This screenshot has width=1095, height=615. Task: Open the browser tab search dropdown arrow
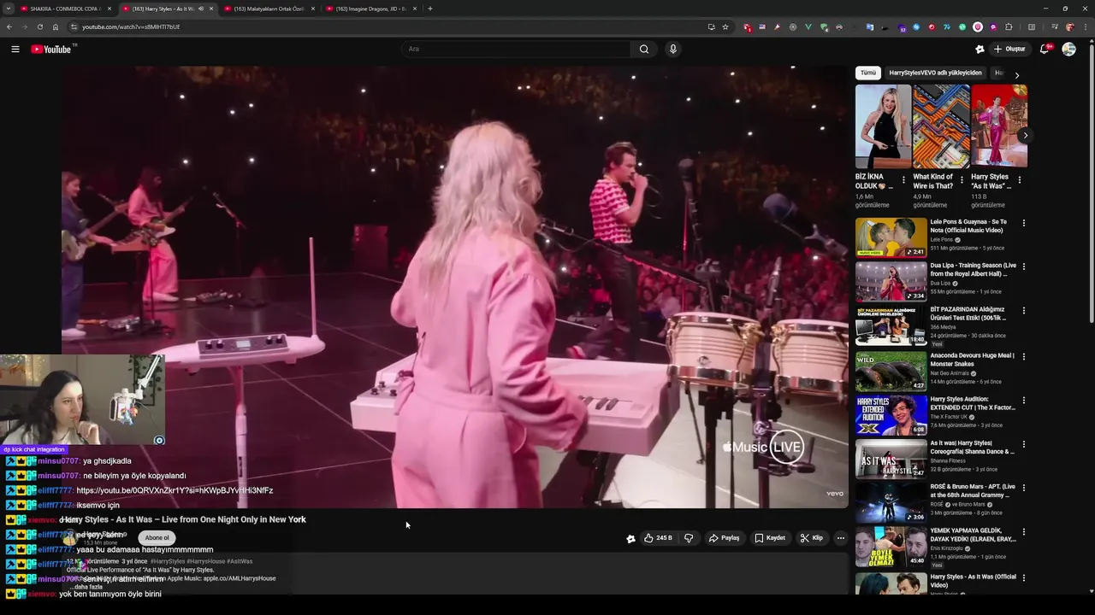9,9
